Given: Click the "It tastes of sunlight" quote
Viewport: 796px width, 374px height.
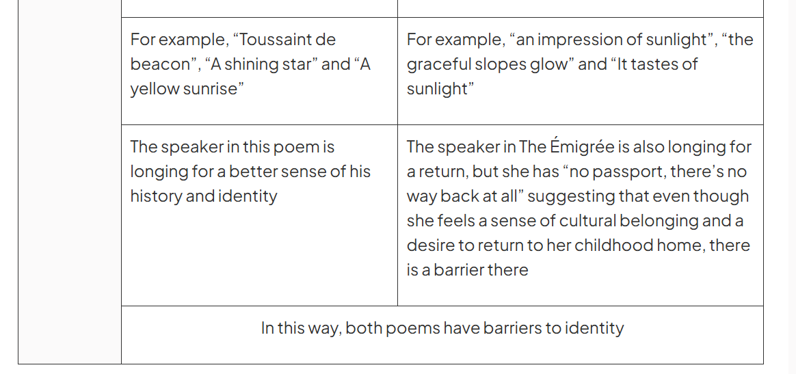Looking at the screenshot, I should click(553, 77).
